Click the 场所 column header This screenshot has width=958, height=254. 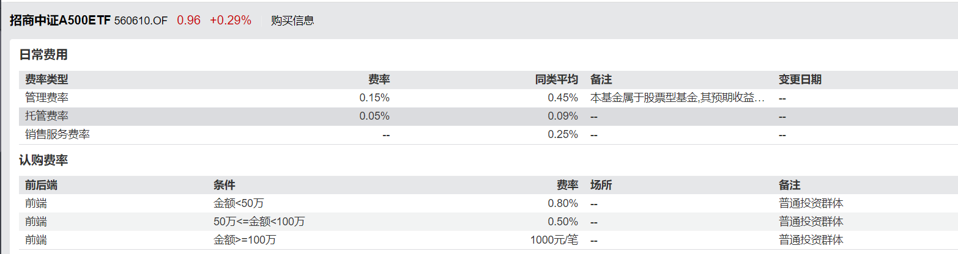coord(601,185)
